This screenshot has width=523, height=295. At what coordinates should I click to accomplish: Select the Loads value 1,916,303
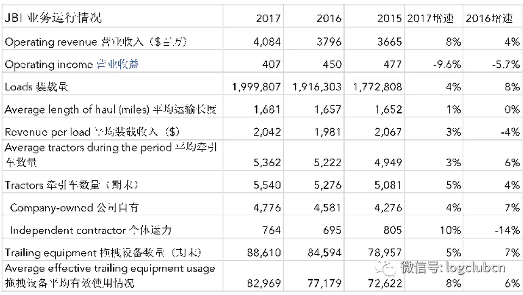pos(317,87)
